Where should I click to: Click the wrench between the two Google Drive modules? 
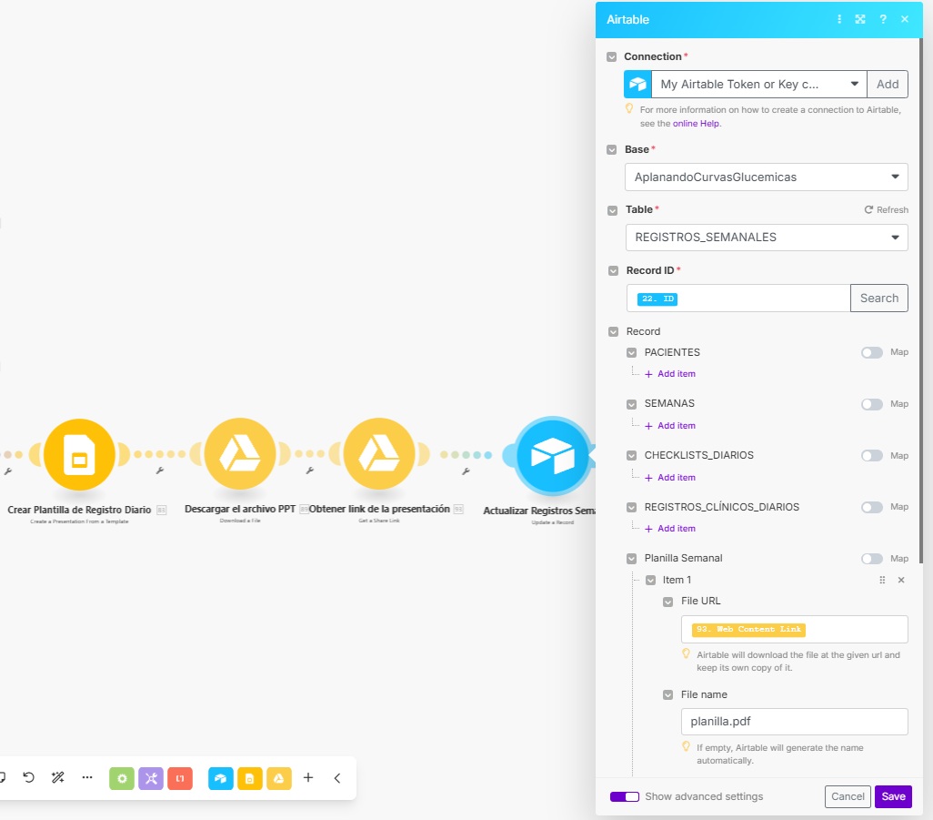tap(309, 471)
